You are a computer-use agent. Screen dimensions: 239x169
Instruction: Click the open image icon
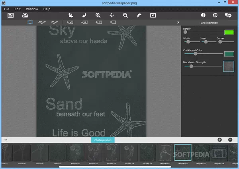tap(10, 15)
